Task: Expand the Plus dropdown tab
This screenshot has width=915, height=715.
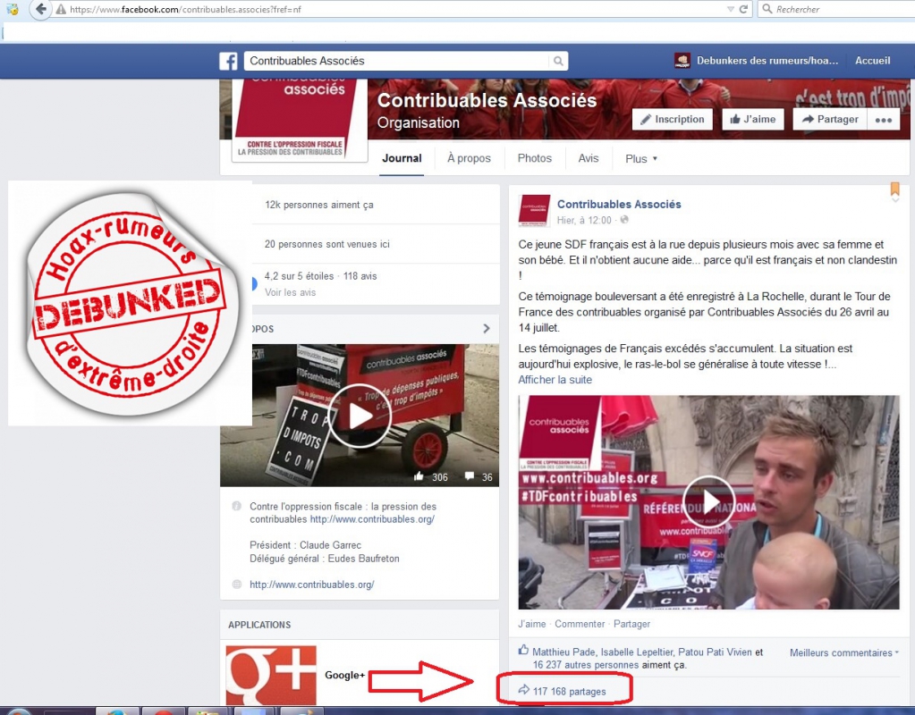Action: (x=640, y=158)
